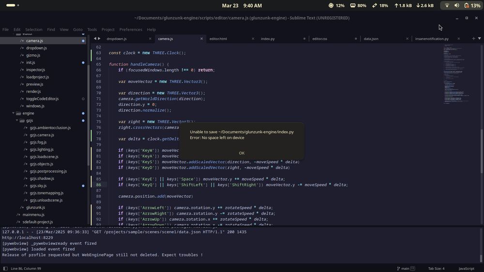Open gzjs.postprocessing.js in the sidebar
This screenshot has width=484, height=272.
point(48,172)
